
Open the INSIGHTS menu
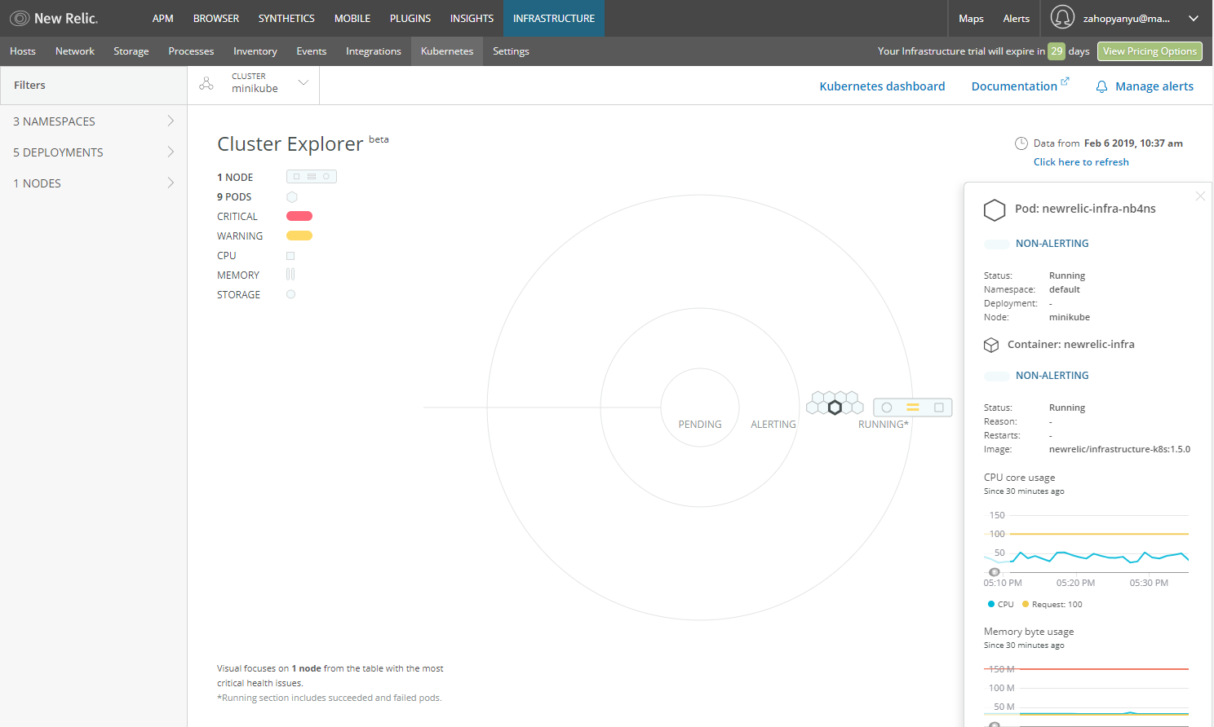tap(472, 18)
